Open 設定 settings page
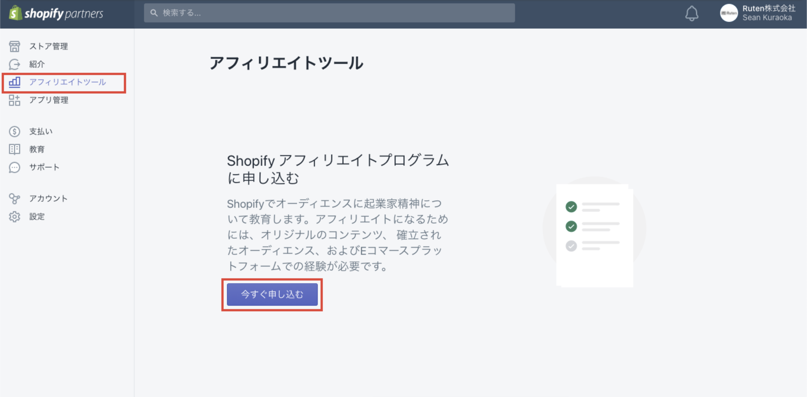Viewport: 807px width, 397px height. coord(37,217)
